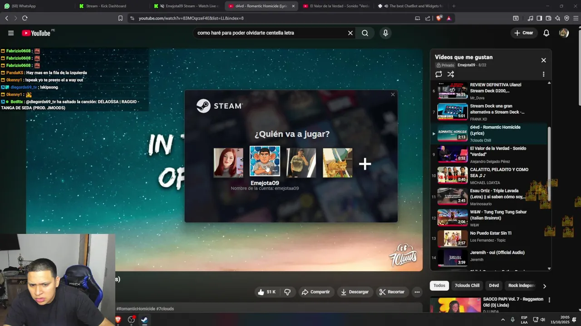Select the Emejota09 Steam profile avatar
Screen dimensions: 581x326
[265, 161]
